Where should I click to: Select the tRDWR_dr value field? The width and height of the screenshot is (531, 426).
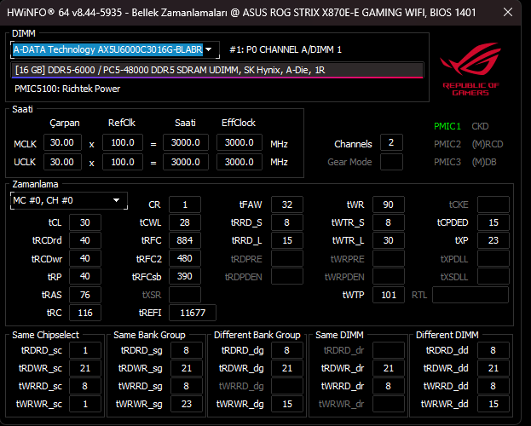[389, 368]
